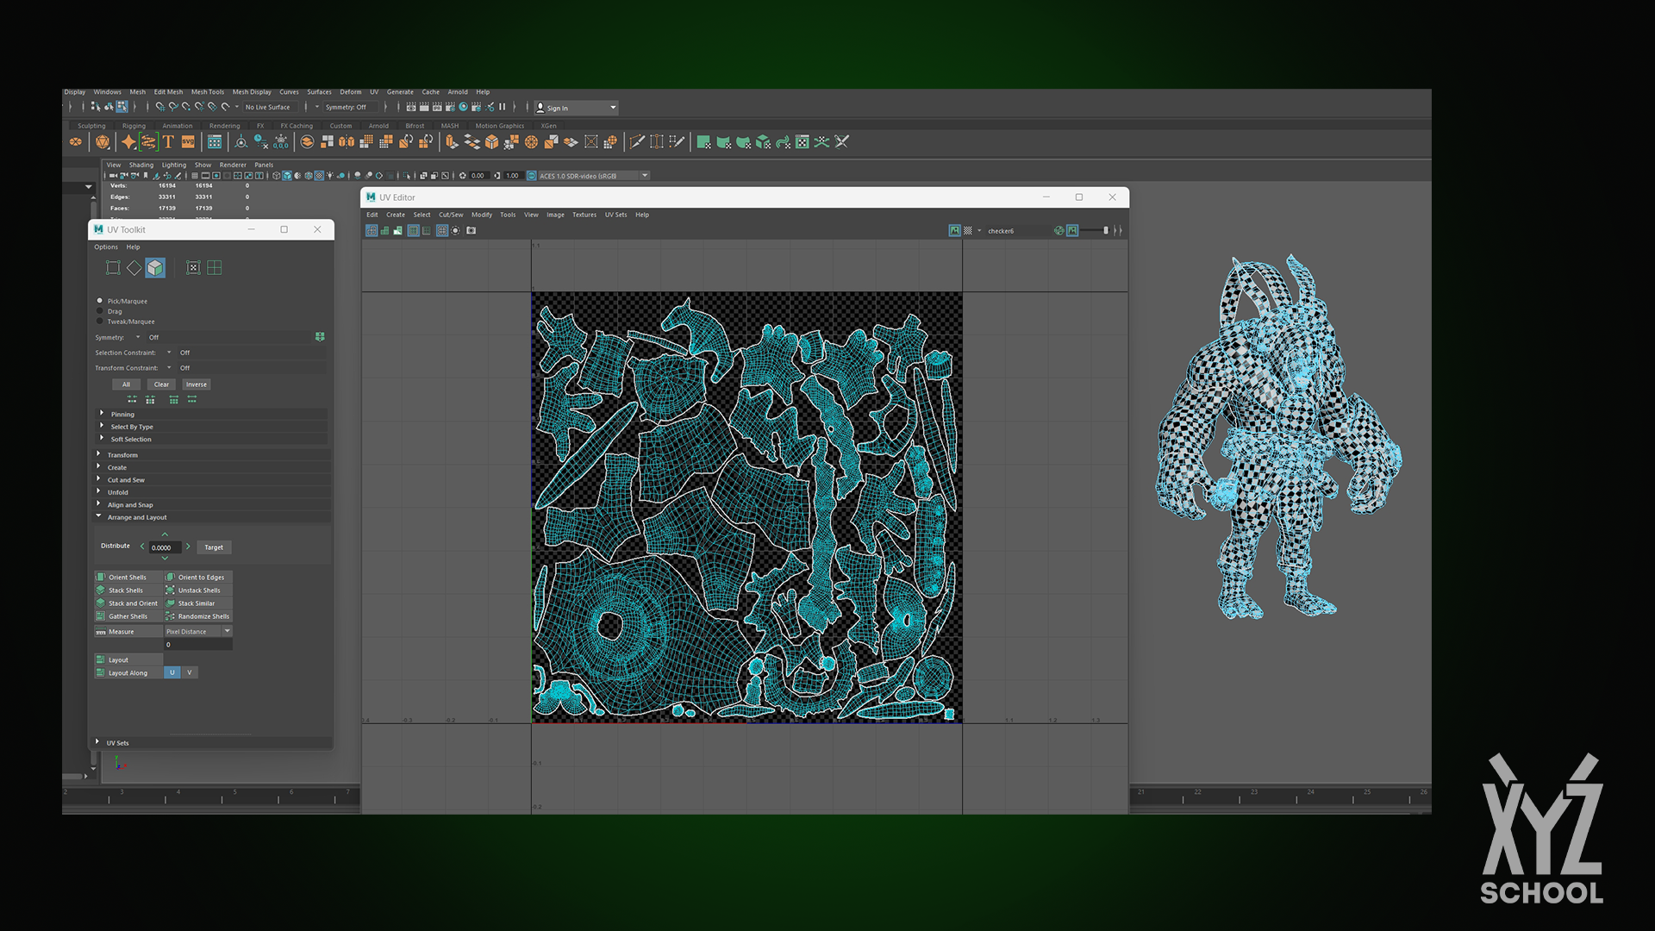This screenshot has width=1655, height=931.
Task: Click the Orient Shells icon button
Action: coord(101,578)
